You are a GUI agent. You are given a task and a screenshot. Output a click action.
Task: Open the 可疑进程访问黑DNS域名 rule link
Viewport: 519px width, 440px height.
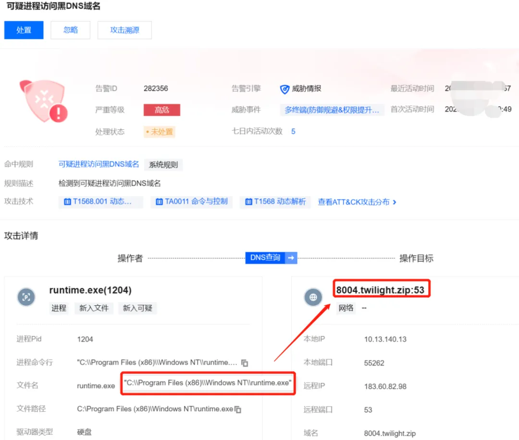(99, 164)
